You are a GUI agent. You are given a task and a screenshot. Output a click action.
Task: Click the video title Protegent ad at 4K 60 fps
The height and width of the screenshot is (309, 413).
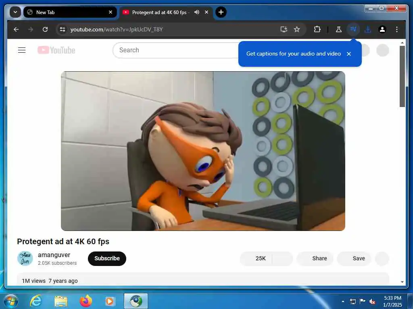(x=63, y=241)
